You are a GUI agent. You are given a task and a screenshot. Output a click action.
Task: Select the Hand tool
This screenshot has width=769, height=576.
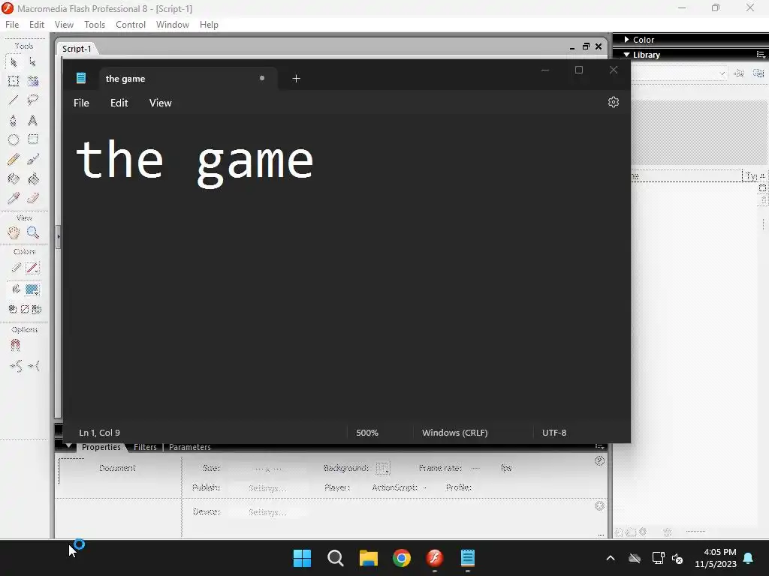(x=14, y=232)
